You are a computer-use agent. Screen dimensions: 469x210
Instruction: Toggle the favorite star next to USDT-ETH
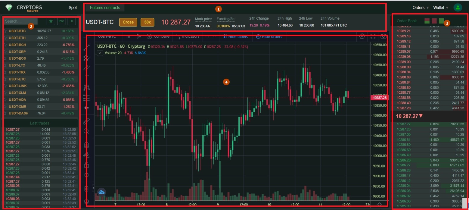pos(5,38)
